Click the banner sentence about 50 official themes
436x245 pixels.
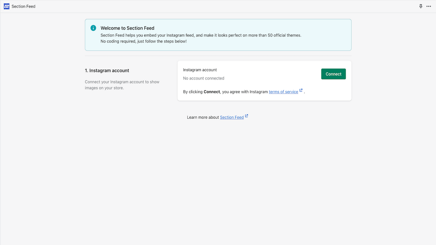(x=201, y=35)
